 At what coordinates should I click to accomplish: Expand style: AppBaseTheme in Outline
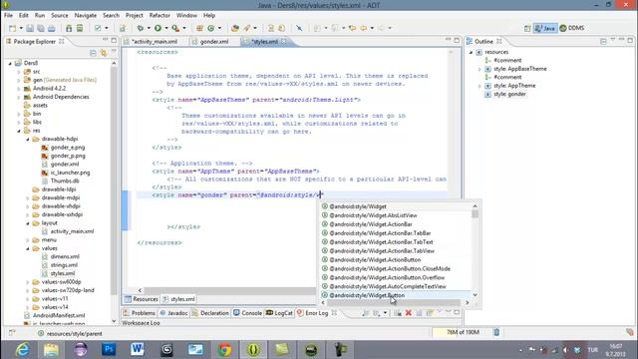(x=479, y=69)
